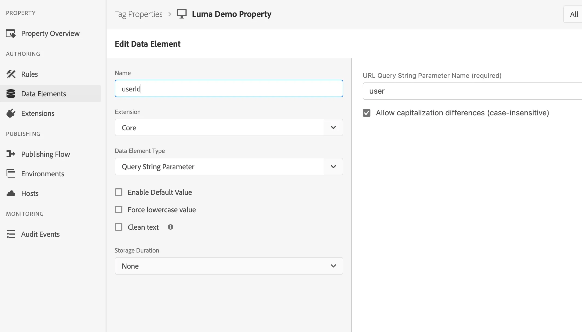The height and width of the screenshot is (332, 582).
Task: Click the Hosts cloud icon
Action: pos(11,193)
